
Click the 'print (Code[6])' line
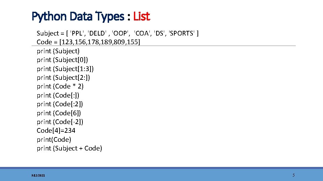pyautogui.click(x=59, y=113)
